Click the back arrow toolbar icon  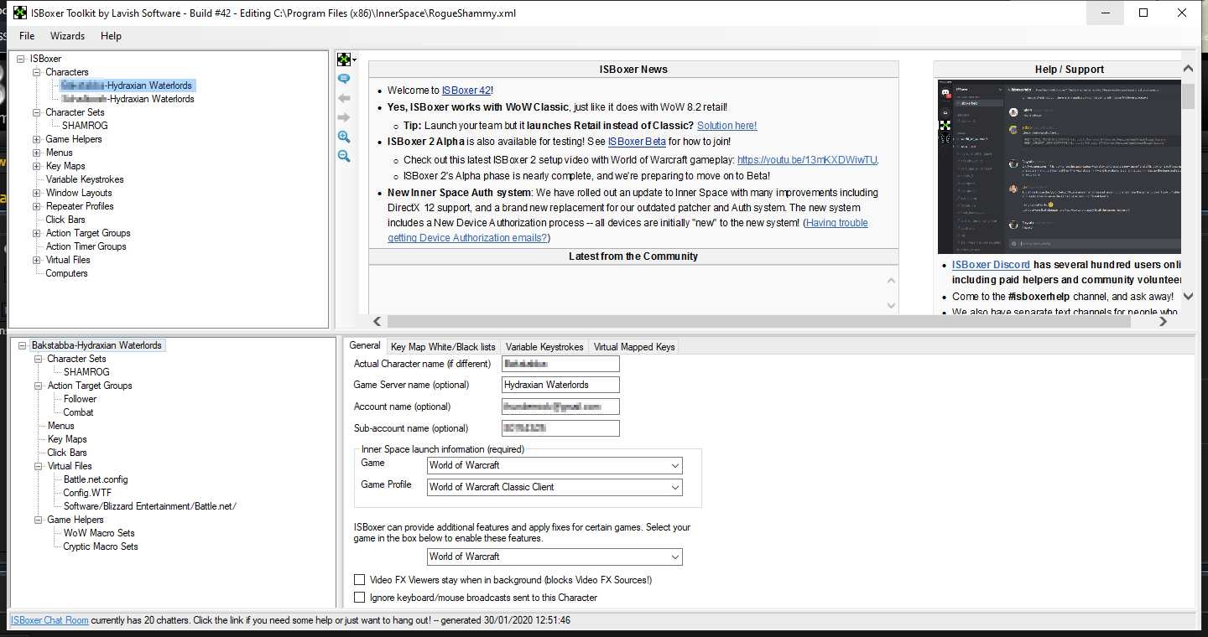coord(343,98)
